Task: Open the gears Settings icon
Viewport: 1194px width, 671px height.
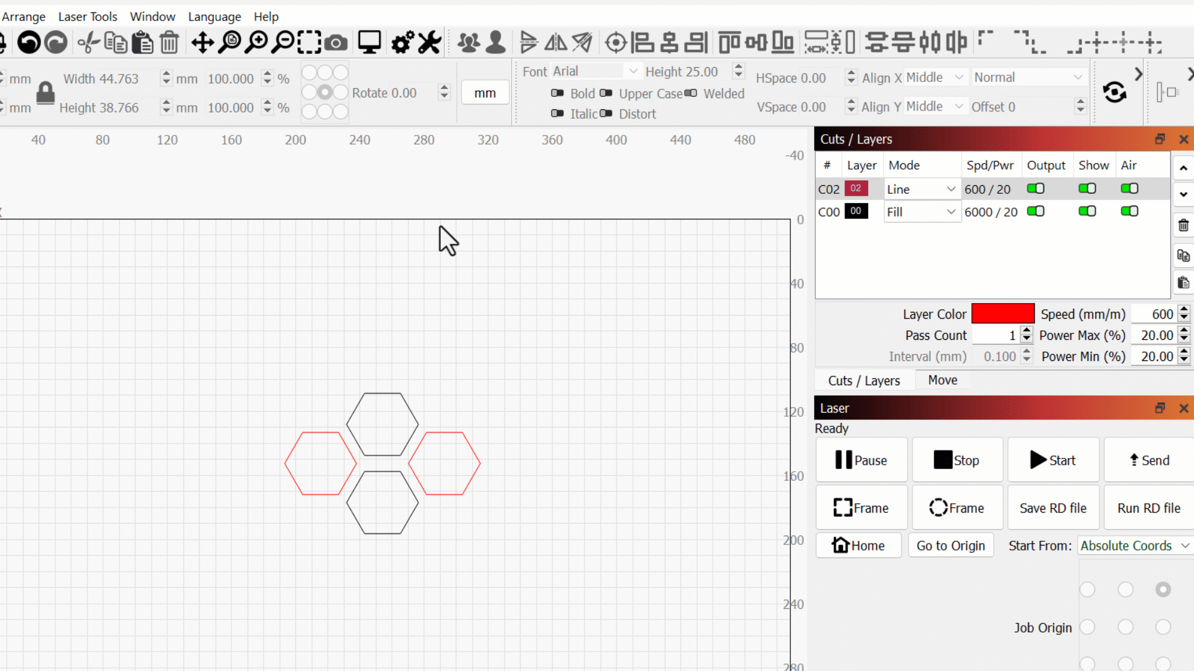Action: coord(402,43)
